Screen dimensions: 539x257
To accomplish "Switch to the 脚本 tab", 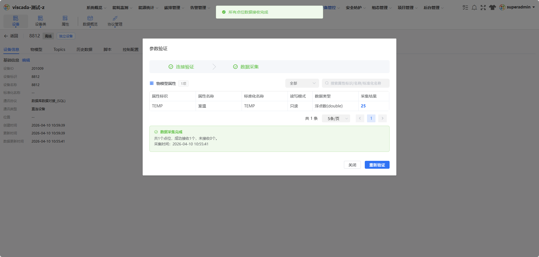I will coord(107,49).
